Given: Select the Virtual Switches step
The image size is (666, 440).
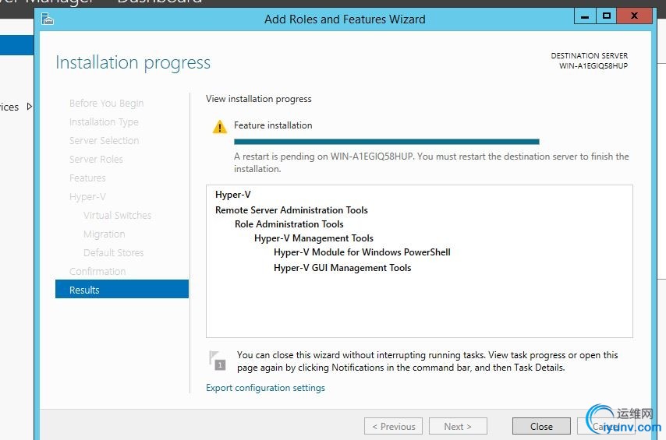Looking at the screenshot, I should (x=117, y=215).
